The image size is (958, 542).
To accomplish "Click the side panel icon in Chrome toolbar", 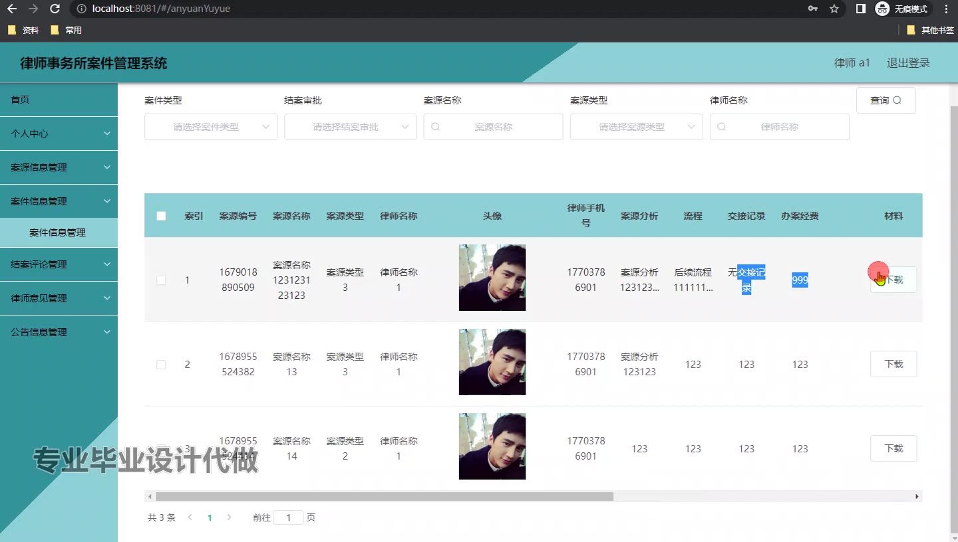I will tap(860, 9).
